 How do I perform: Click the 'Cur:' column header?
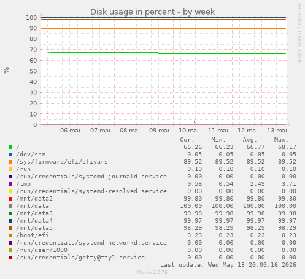(187, 140)
